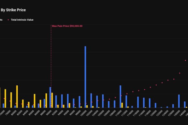Click the By Strike Price chart title
188x125 pixels.
13,10
